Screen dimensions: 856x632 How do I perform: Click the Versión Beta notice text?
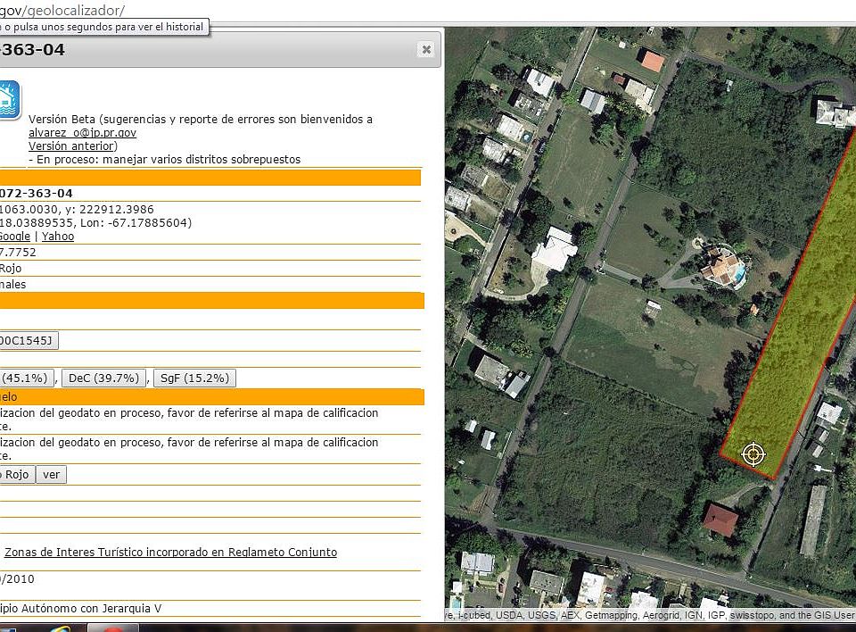point(201,120)
